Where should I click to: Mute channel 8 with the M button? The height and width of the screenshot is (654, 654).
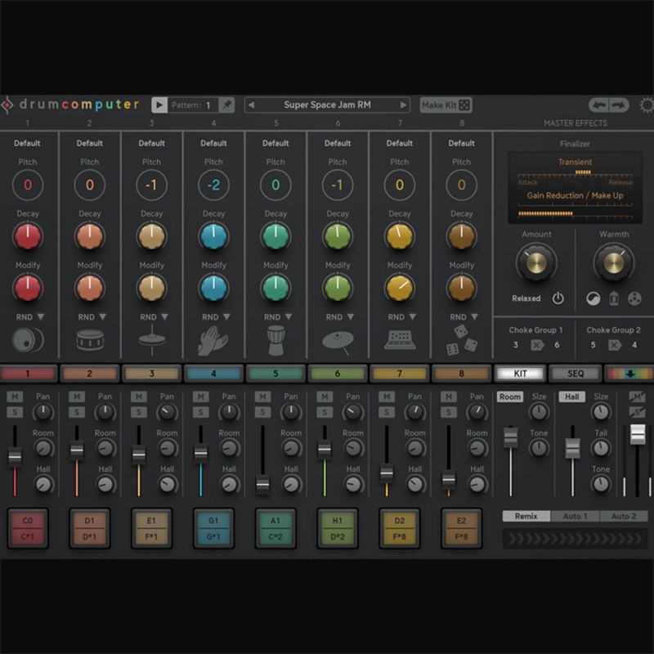click(x=449, y=396)
